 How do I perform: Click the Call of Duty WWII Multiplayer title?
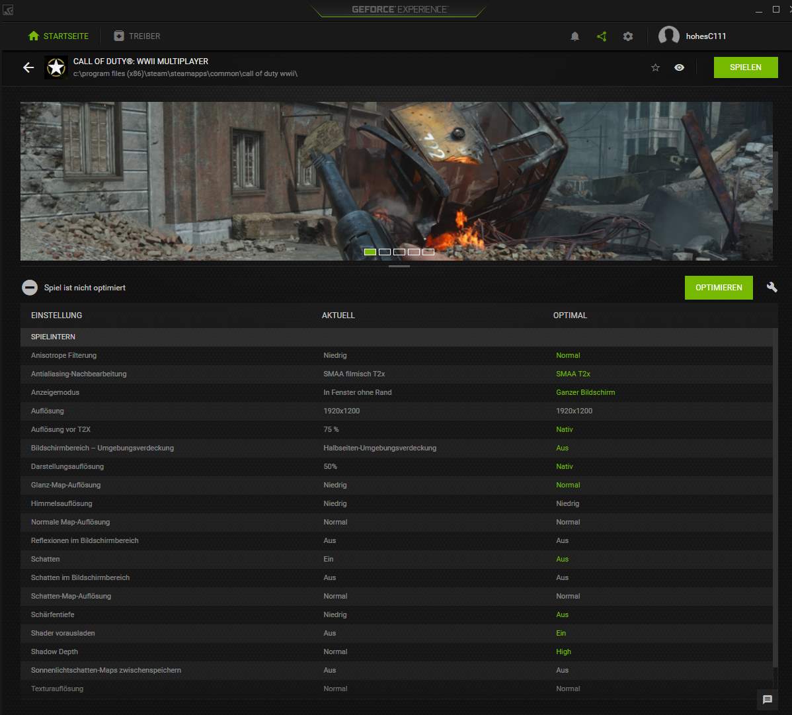pyautogui.click(x=140, y=61)
